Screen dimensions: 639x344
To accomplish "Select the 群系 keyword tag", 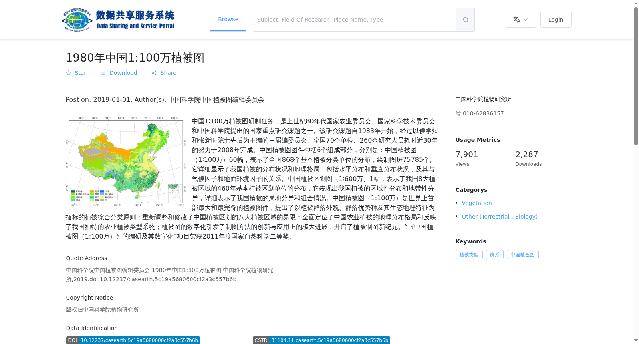I will [x=494, y=255].
